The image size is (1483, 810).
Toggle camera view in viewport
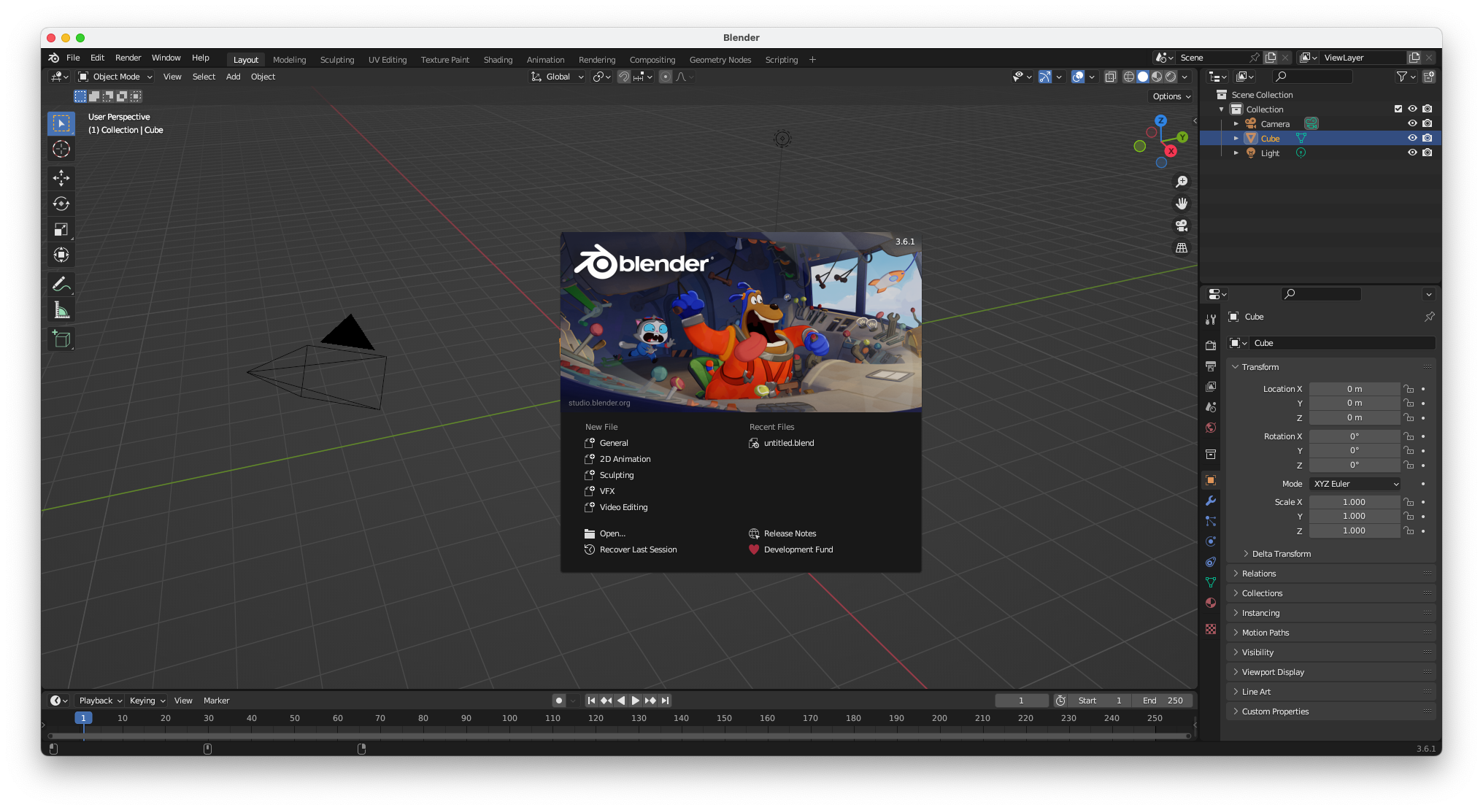tap(1182, 225)
